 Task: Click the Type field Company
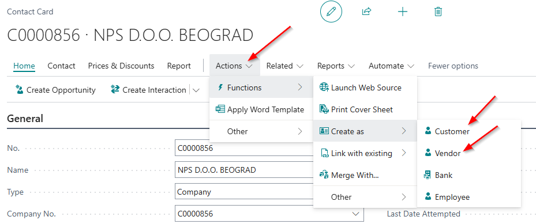(244, 192)
